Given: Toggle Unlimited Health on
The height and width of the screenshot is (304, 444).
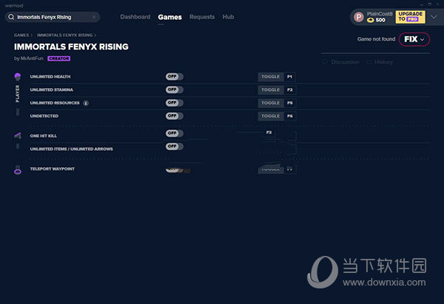Looking at the screenshot, I should tap(175, 76).
